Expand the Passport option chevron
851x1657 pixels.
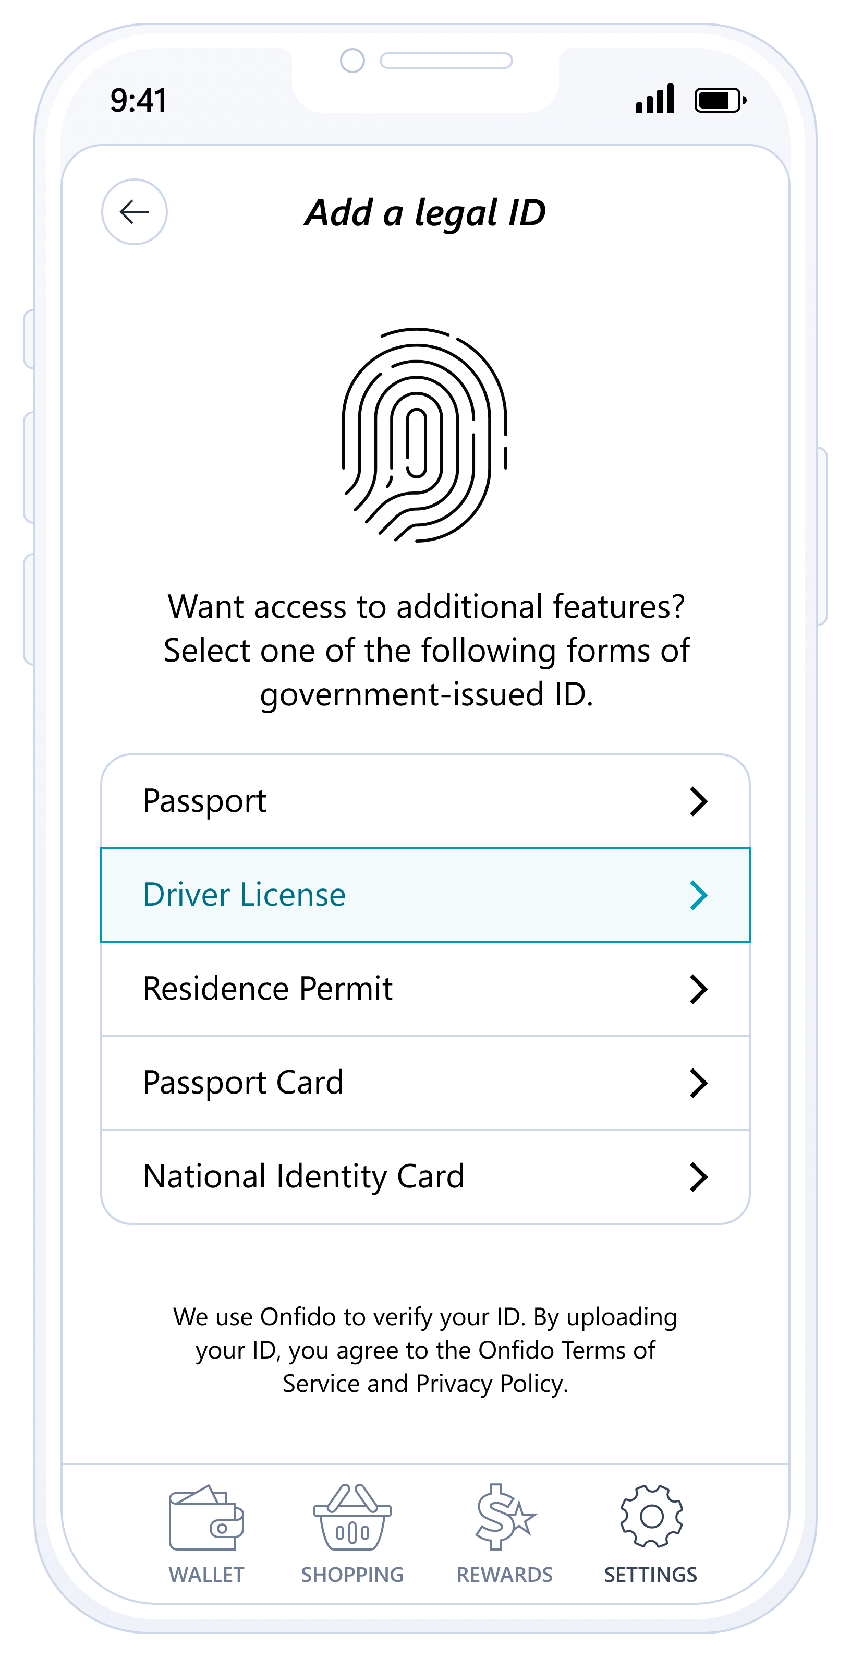[x=699, y=801]
